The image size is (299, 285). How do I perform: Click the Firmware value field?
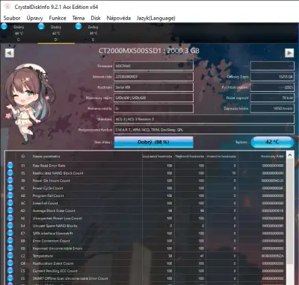click(153, 66)
